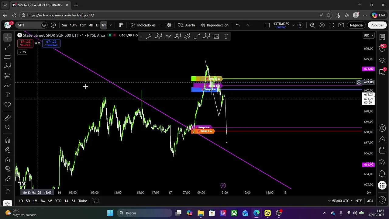
Task: Switch to the 5m timeframe
Action: pyautogui.click(x=64, y=25)
